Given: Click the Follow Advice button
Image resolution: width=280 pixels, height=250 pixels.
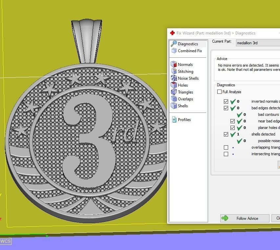Looking at the screenshot, I should 245,218.
